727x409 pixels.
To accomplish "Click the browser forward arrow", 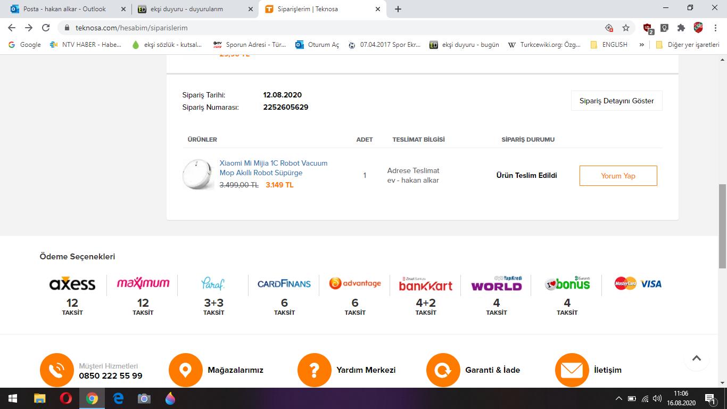I will [x=29, y=28].
